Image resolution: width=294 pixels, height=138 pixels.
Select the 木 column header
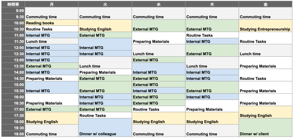point(212,4)
